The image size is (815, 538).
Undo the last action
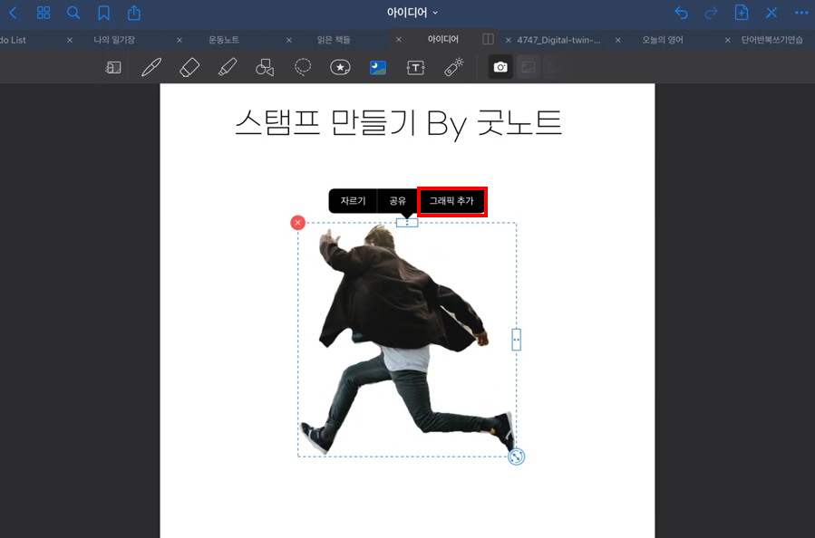point(681,13)
